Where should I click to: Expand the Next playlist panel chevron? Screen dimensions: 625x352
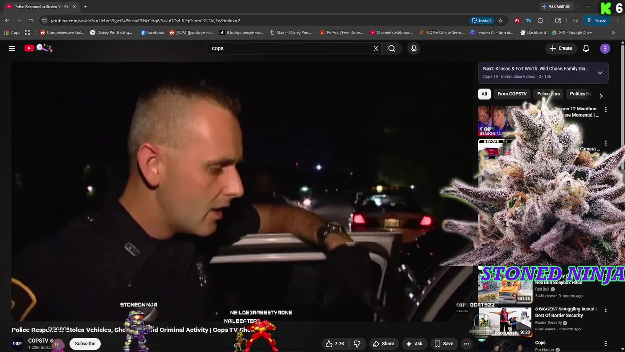click(600, 73)
